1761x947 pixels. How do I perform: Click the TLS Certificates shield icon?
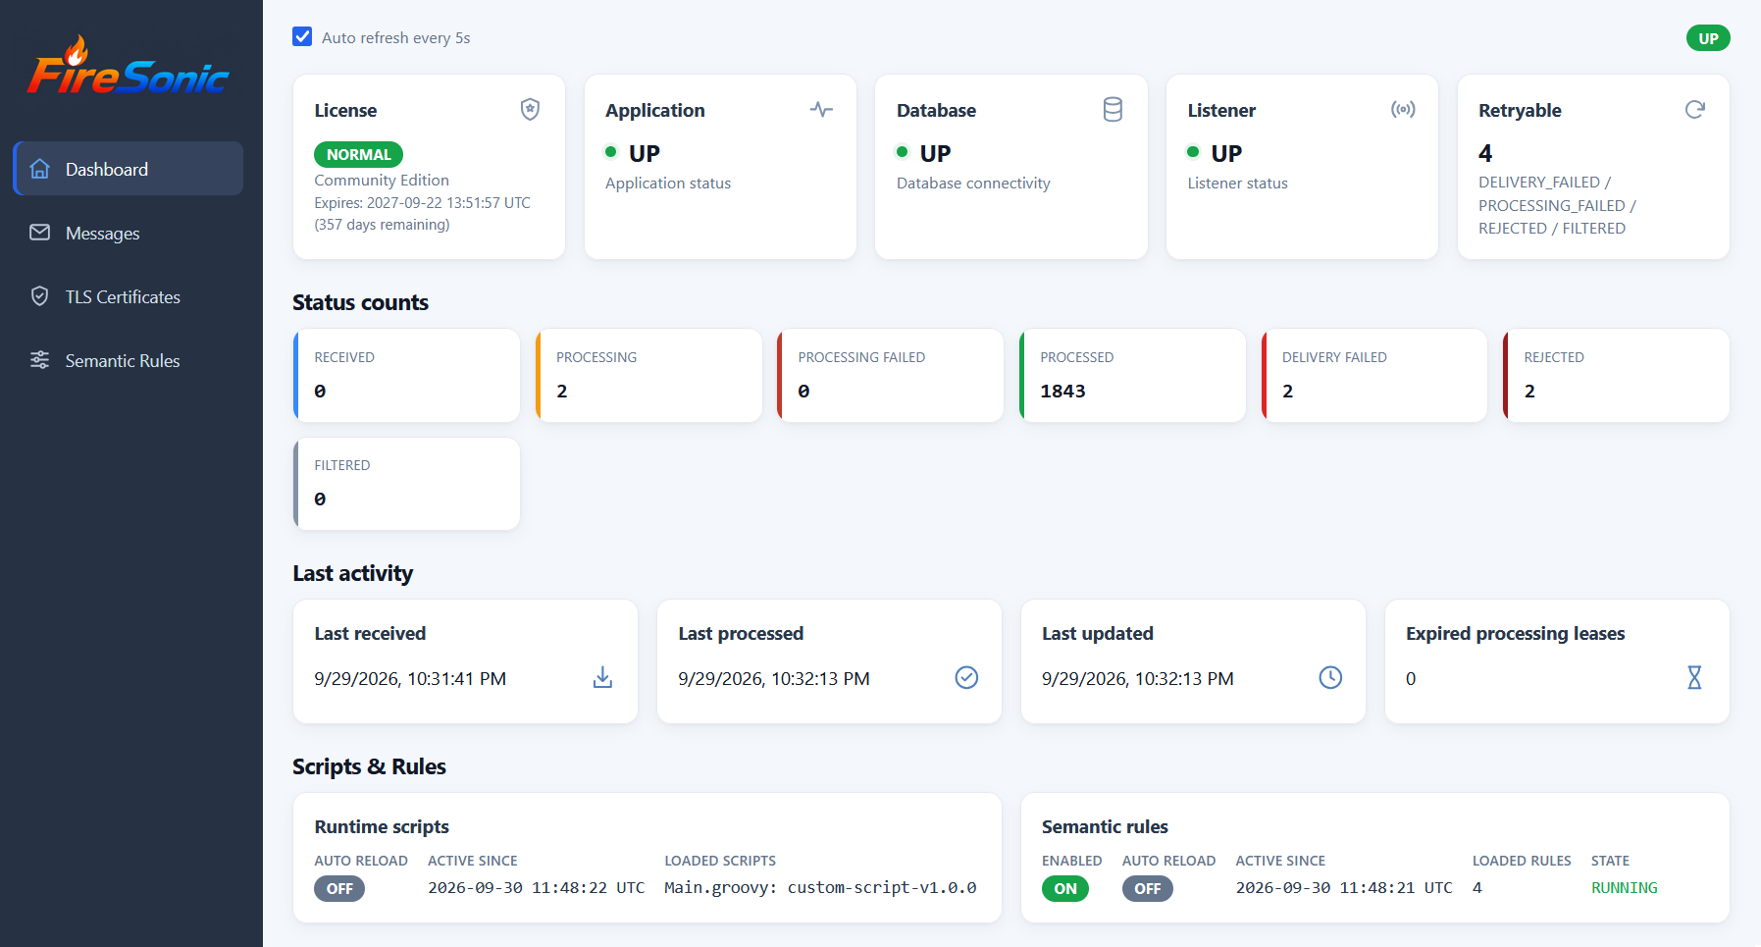(x=40, y=296)
